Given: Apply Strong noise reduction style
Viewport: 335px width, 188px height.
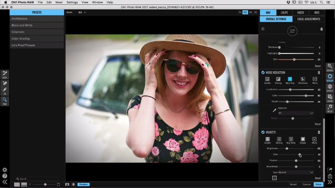Looking at the screenshot, I should tap(278, 80).
